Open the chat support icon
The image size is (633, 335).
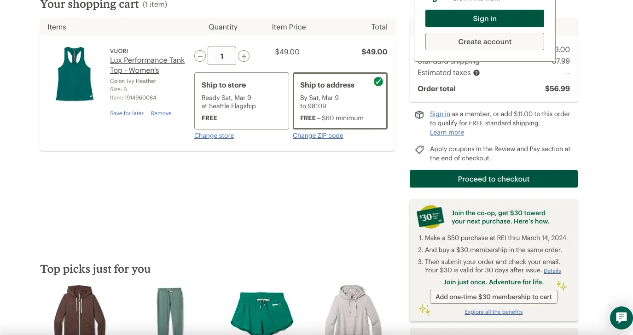coord(621,317)
